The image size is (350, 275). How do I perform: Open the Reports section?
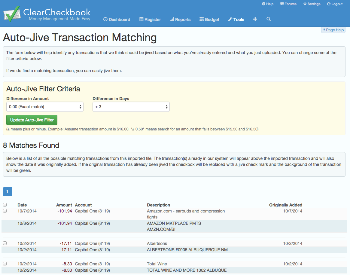tap(180, 20)
